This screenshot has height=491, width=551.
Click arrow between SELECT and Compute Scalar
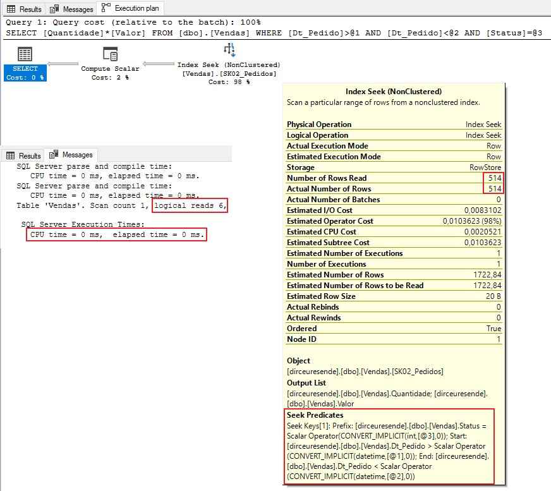click(x=63, y=64)
